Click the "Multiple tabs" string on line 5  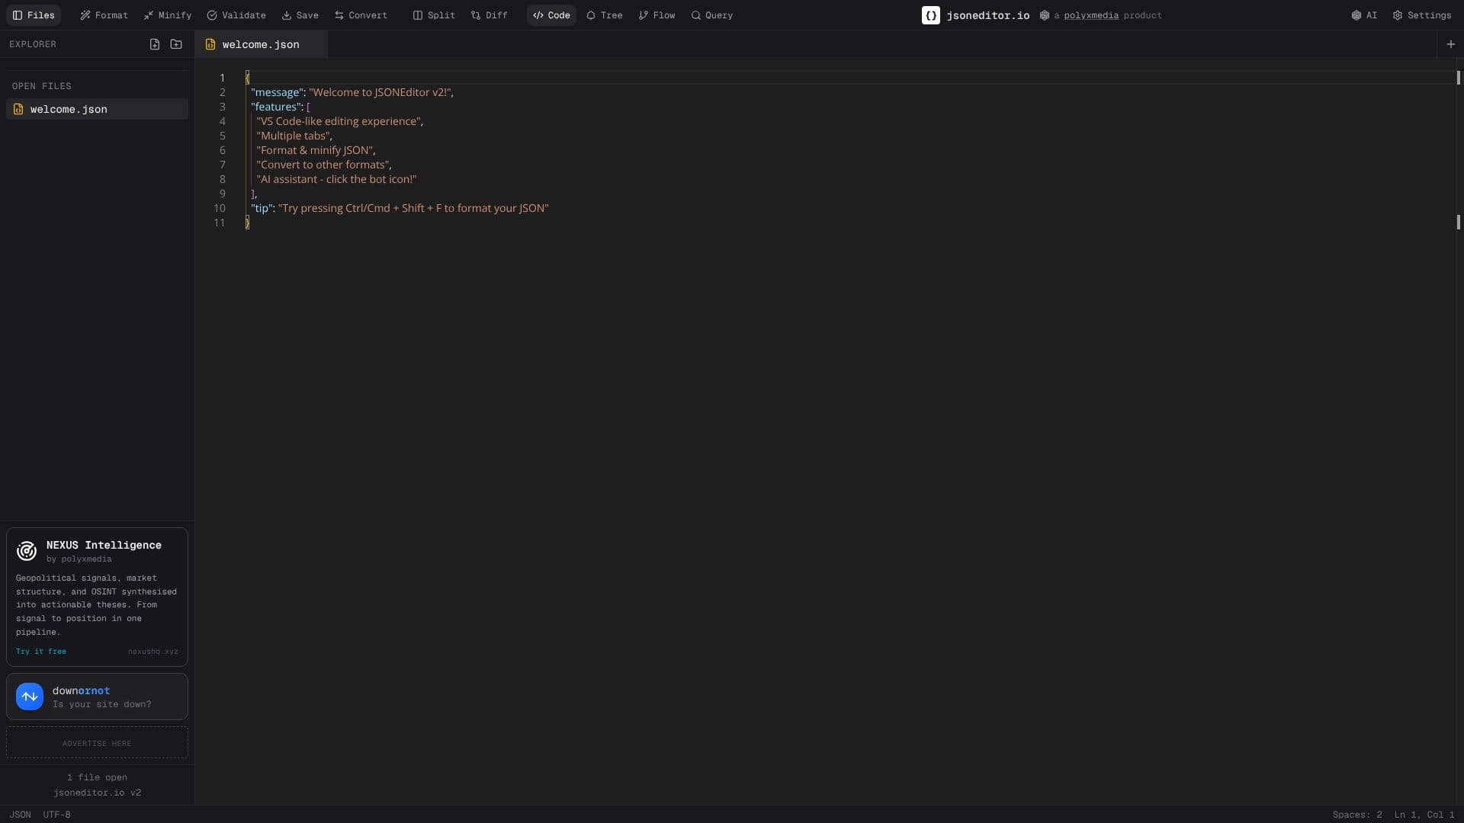click(293, 136)
